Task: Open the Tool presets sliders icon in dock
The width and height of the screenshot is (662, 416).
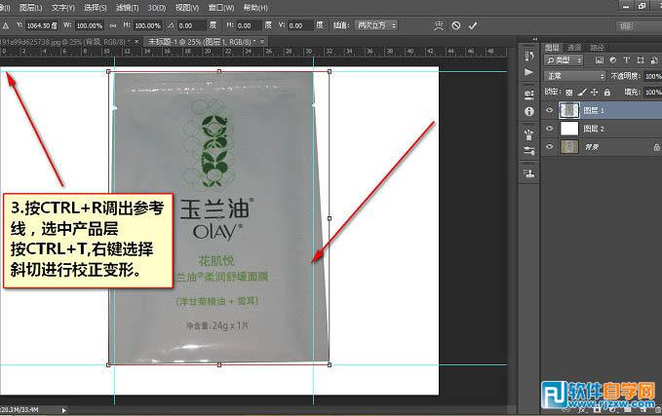Action: (529, 151)
